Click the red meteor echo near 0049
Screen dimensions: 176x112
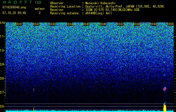coord(165,89)
